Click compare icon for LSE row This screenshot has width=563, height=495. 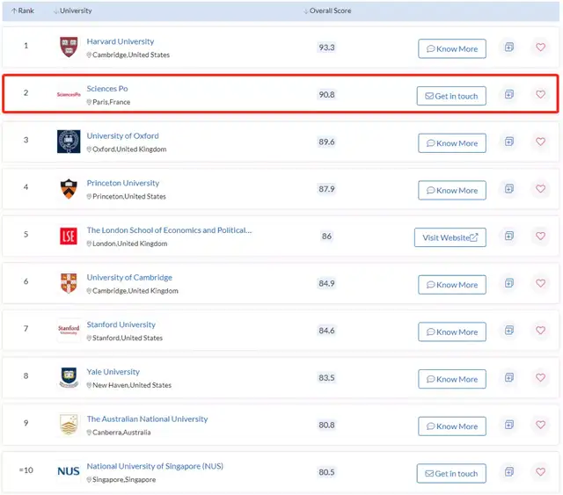(x=508, y=236)
